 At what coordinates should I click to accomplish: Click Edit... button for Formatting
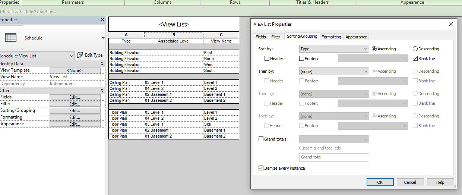[x=75, y=117]
